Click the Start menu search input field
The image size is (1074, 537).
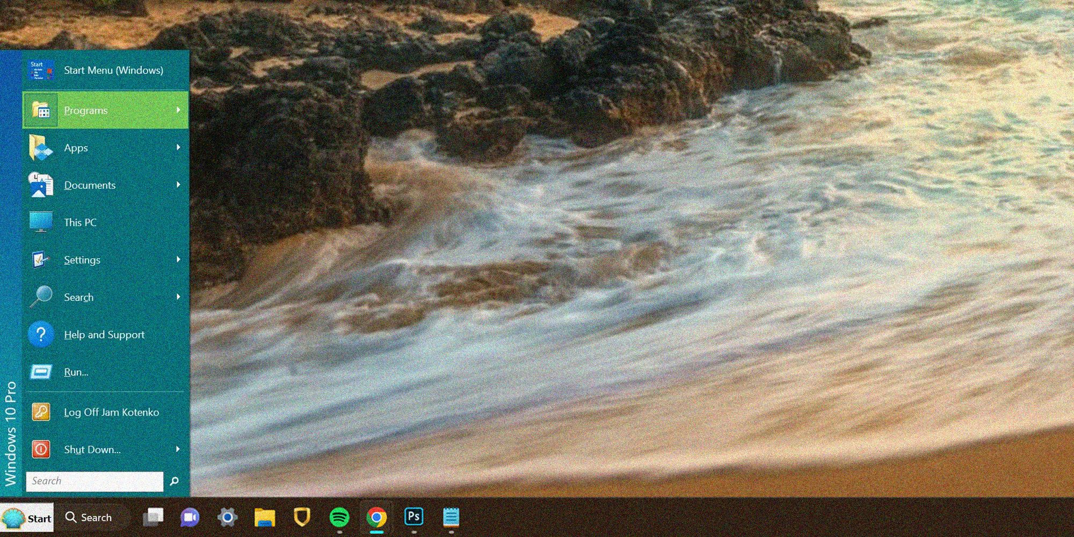pos(95,481)
